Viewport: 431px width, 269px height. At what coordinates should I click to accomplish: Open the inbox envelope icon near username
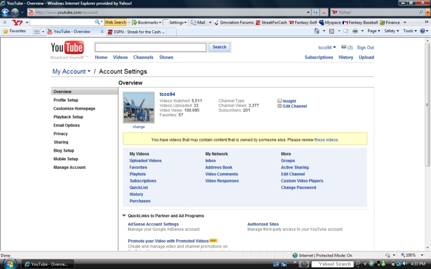[343, 47]
